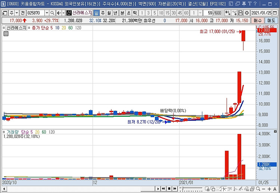The height and width of the screenshot is (193, 280).
Task: Toggle the 신라에스지 price series checkbox
Action: point(4,28)
